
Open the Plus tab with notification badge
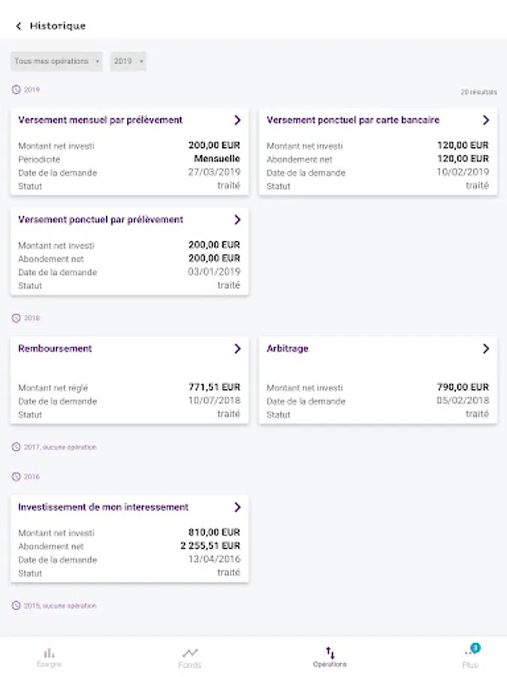pyautogui.click(x=470, y=657)
